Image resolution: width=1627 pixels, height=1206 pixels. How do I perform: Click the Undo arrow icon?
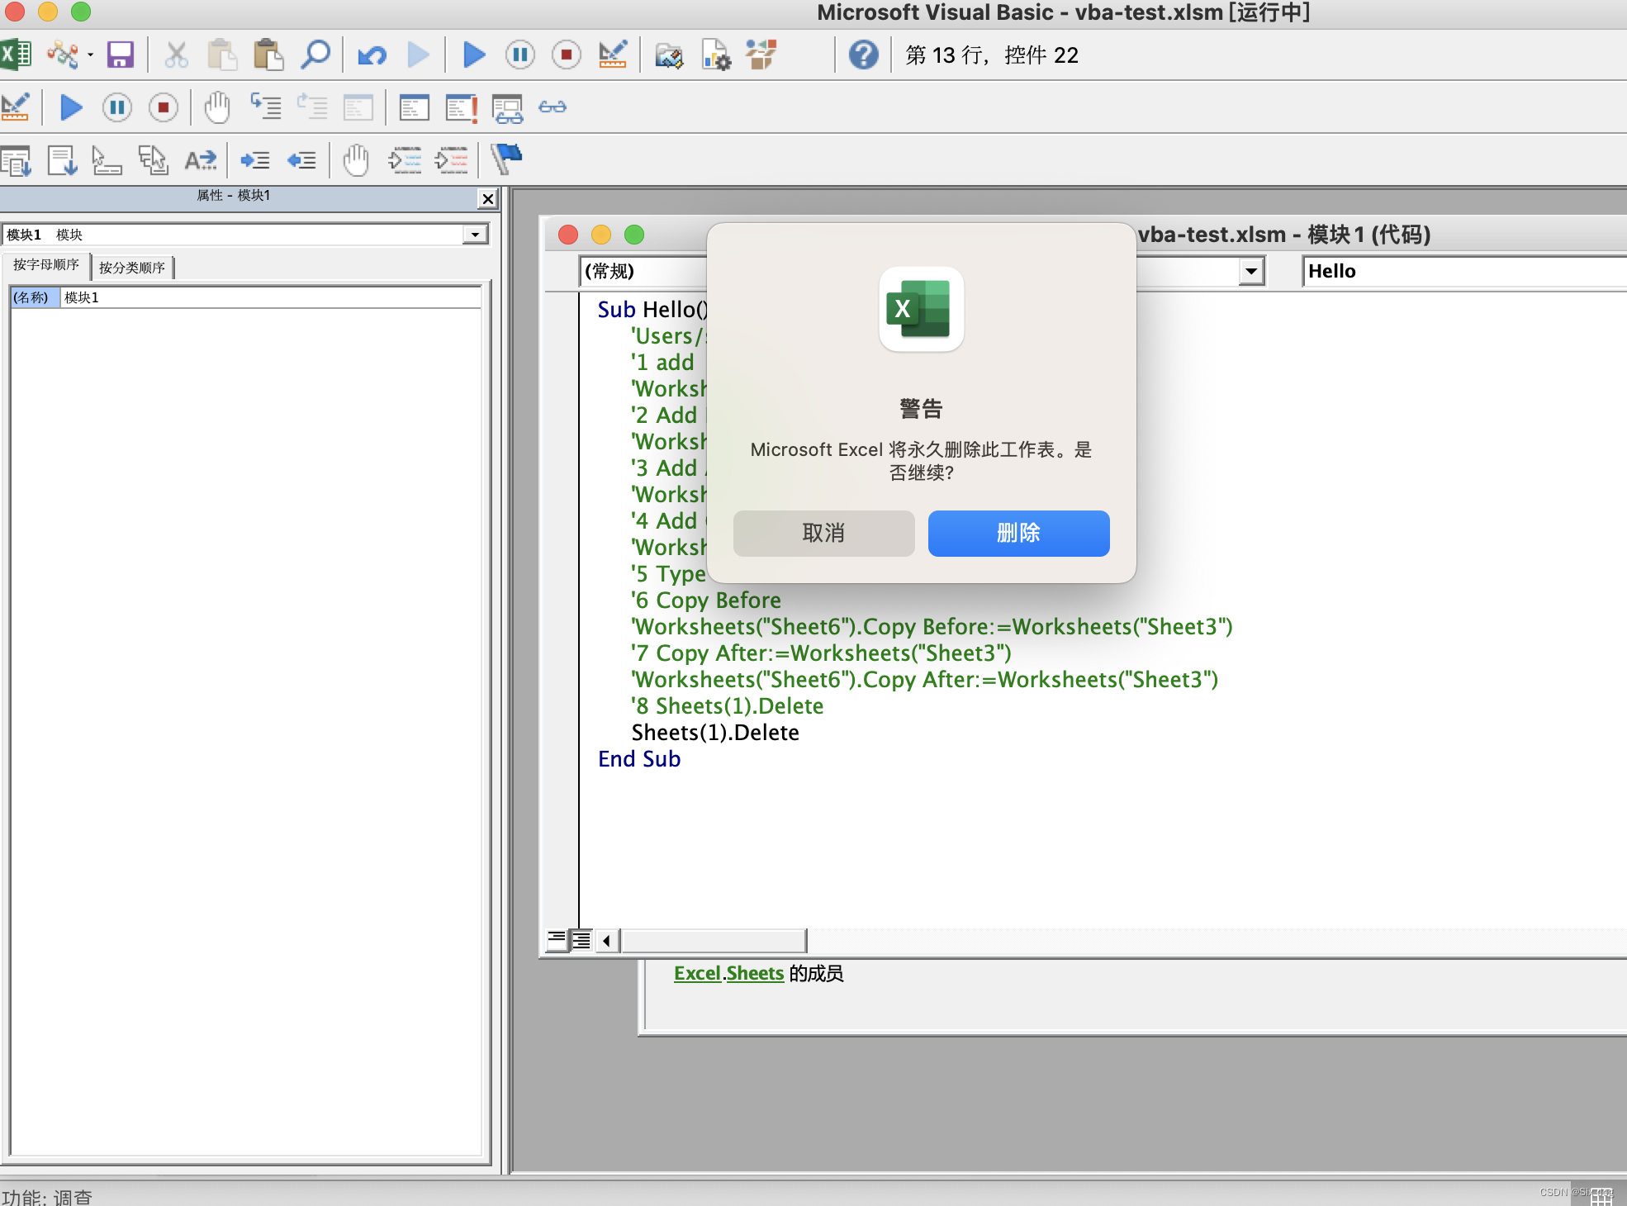pos(372,55)
